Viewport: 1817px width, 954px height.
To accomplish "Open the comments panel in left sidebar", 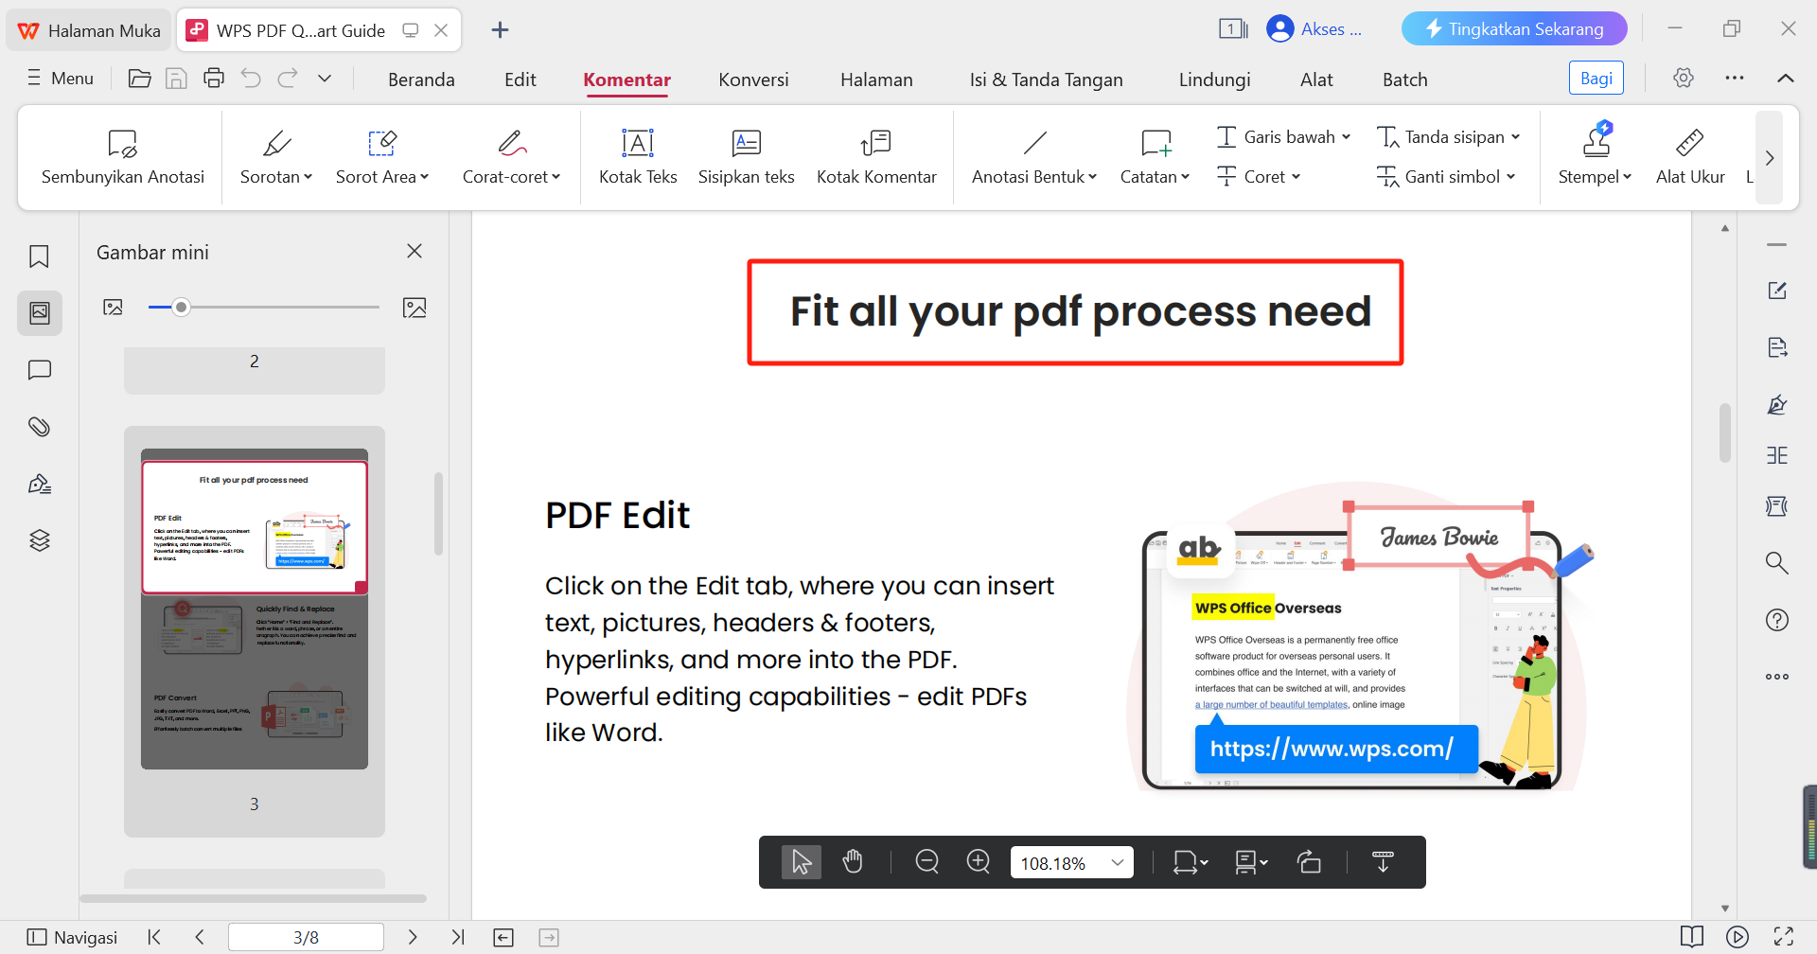I will 39,369.
